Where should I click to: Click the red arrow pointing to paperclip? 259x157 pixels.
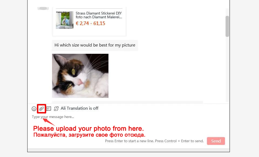49,122
